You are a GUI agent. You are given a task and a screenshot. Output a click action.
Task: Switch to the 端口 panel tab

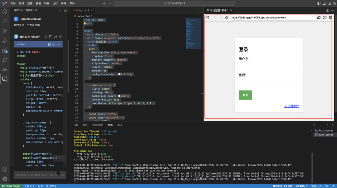(x=120, y=125)
